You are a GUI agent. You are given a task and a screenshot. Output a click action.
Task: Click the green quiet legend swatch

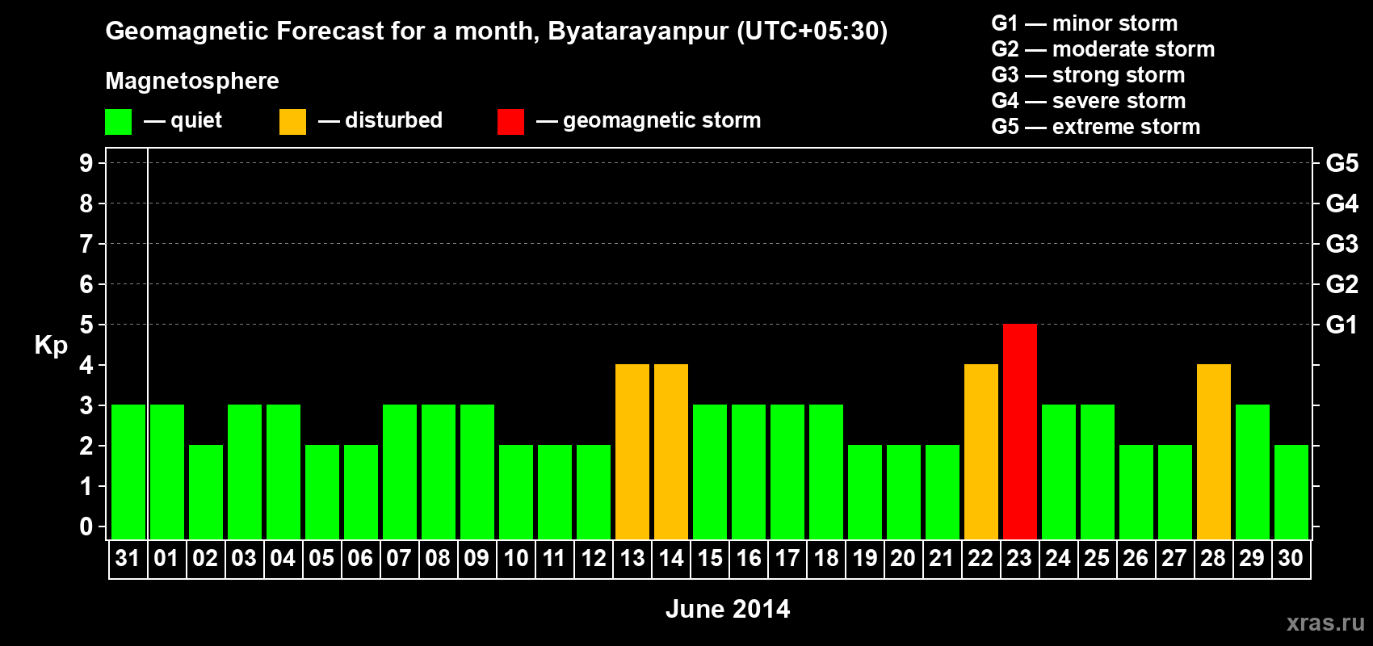click(x=119, y=122)
